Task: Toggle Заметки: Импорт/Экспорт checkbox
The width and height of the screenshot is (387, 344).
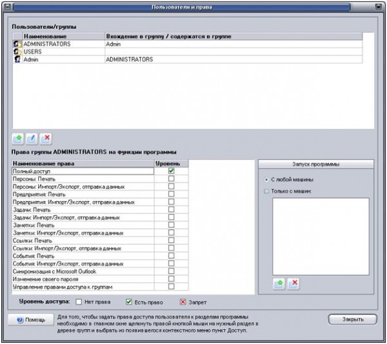Action: click(x=172, y=233)
